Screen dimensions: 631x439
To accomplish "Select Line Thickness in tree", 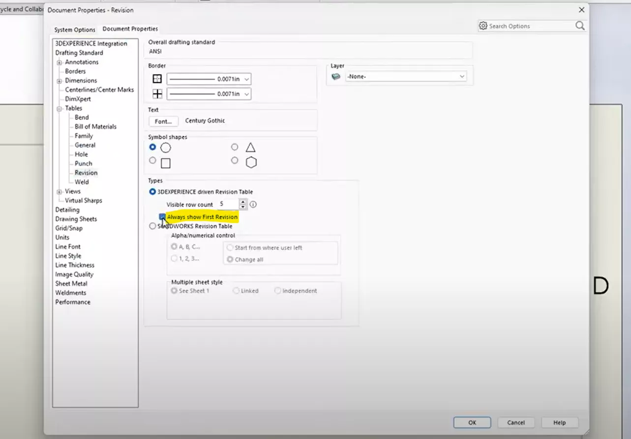I will coord(74,265).
